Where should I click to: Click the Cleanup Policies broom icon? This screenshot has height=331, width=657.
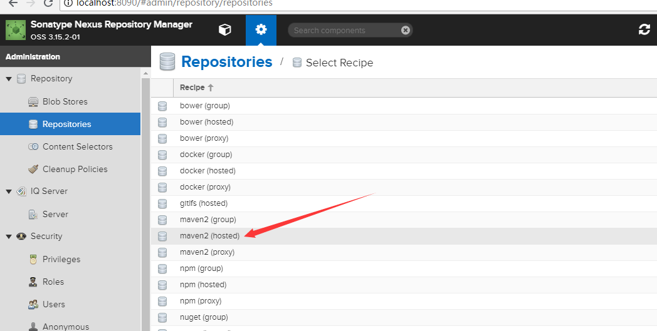[33, 169]
